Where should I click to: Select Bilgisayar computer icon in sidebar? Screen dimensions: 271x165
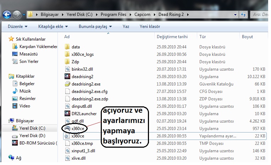click(x=11, y=120)
